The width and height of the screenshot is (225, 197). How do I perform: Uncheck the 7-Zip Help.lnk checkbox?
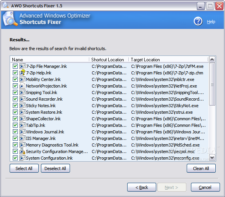tap(15, 73)
